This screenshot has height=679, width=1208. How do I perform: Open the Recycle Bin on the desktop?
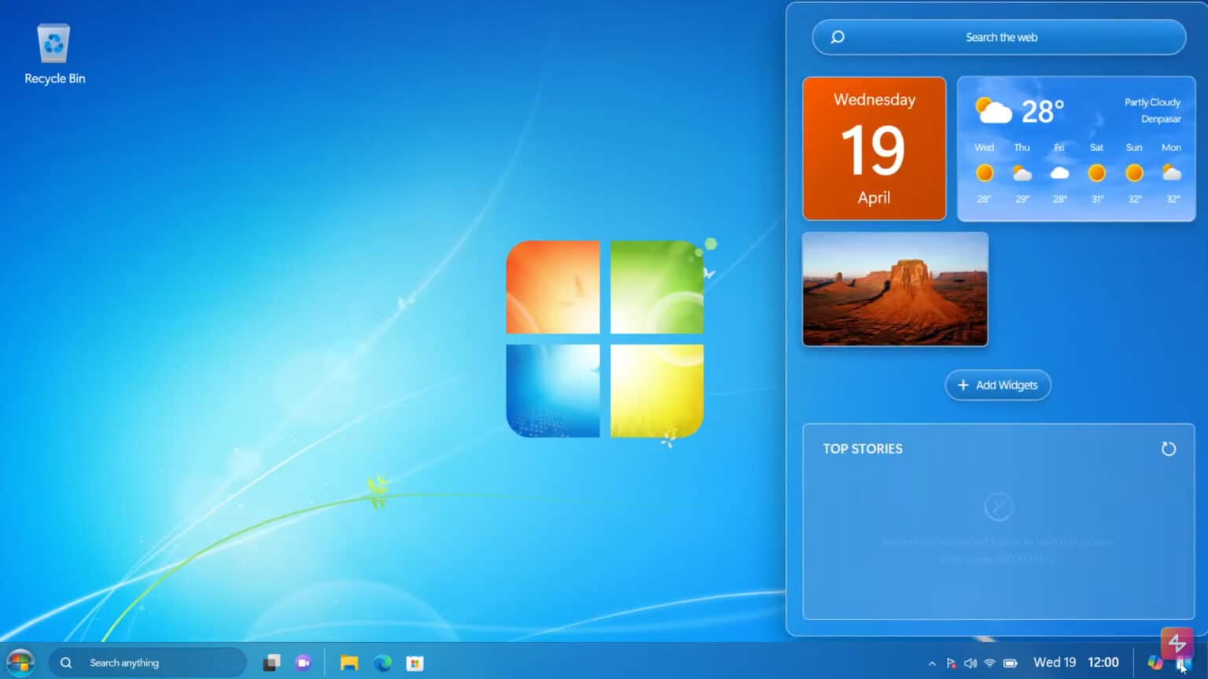point(53,47)
